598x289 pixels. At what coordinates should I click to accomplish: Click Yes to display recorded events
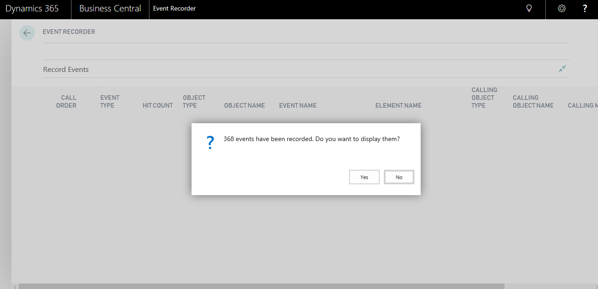(x=364, y=177)
